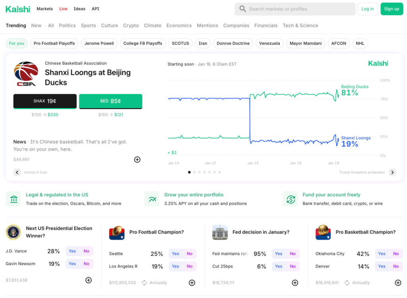Filter by SCOTUS chip
407x298 pixels.
[180, 43]
